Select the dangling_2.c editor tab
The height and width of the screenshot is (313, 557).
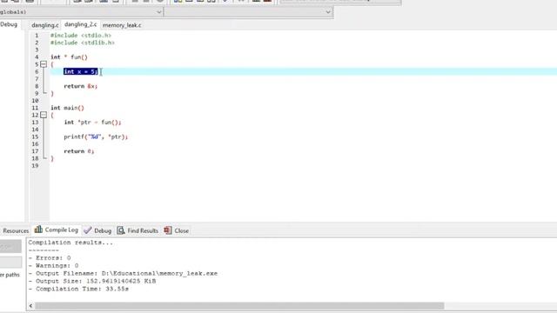coord(81,24)
